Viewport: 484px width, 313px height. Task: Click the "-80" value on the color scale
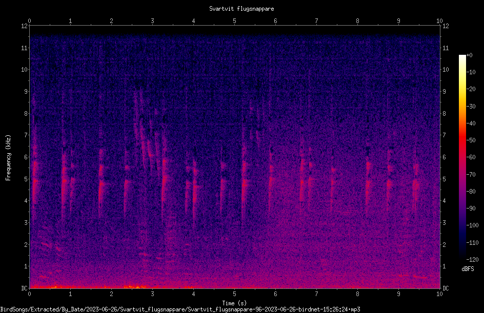(471, 192)
